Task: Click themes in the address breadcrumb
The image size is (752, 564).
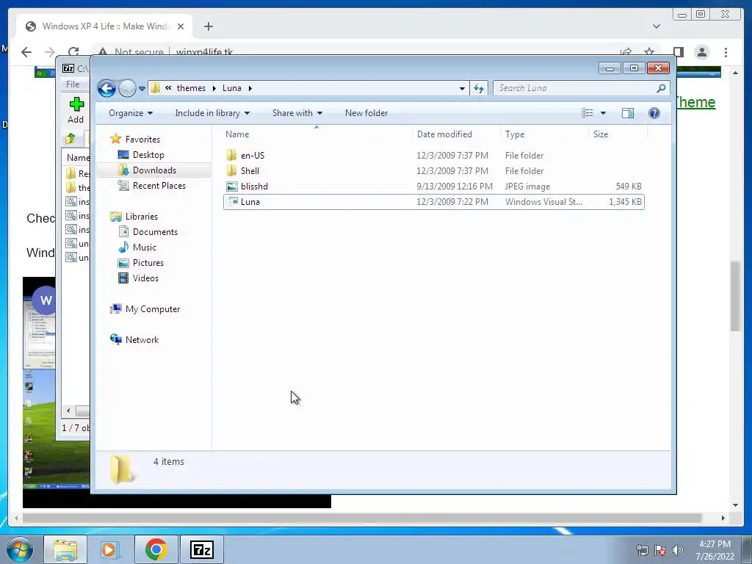Action: click(191, 88)
